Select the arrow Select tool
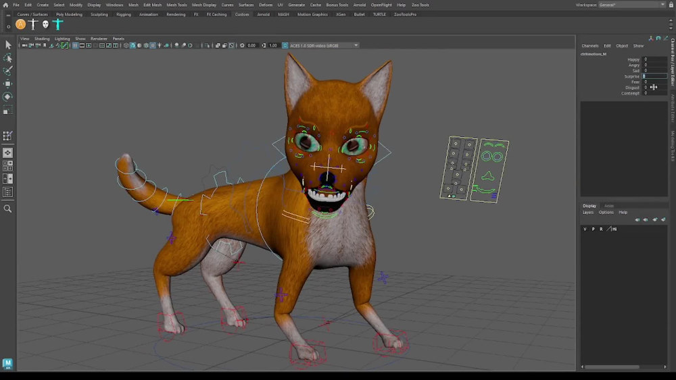 7,45
